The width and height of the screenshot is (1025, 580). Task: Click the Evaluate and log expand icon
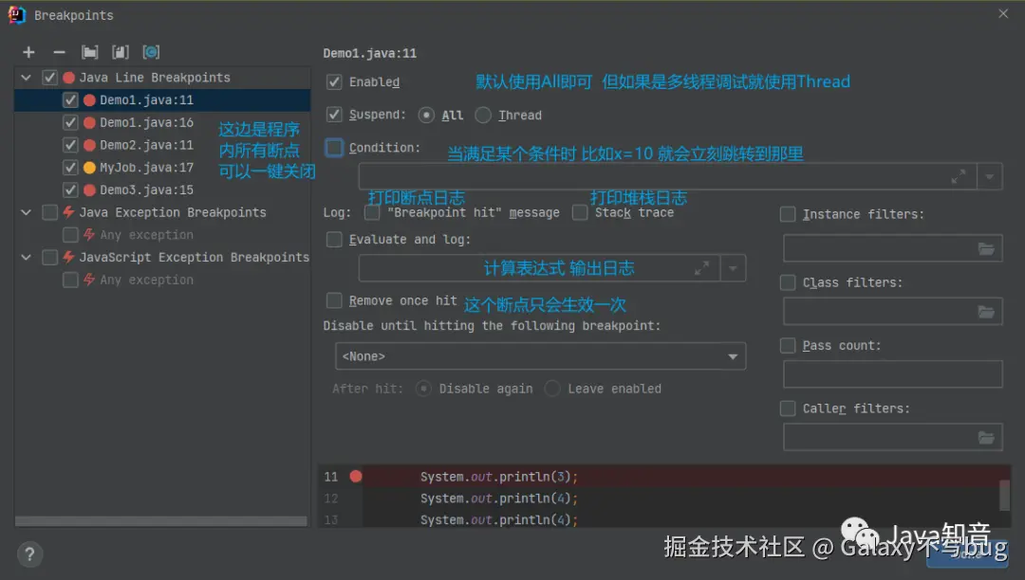point(701,268)
